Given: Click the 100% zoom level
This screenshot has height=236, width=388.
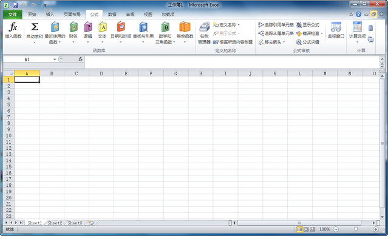Looking at the screenshot, I should [x=324, y=229].
